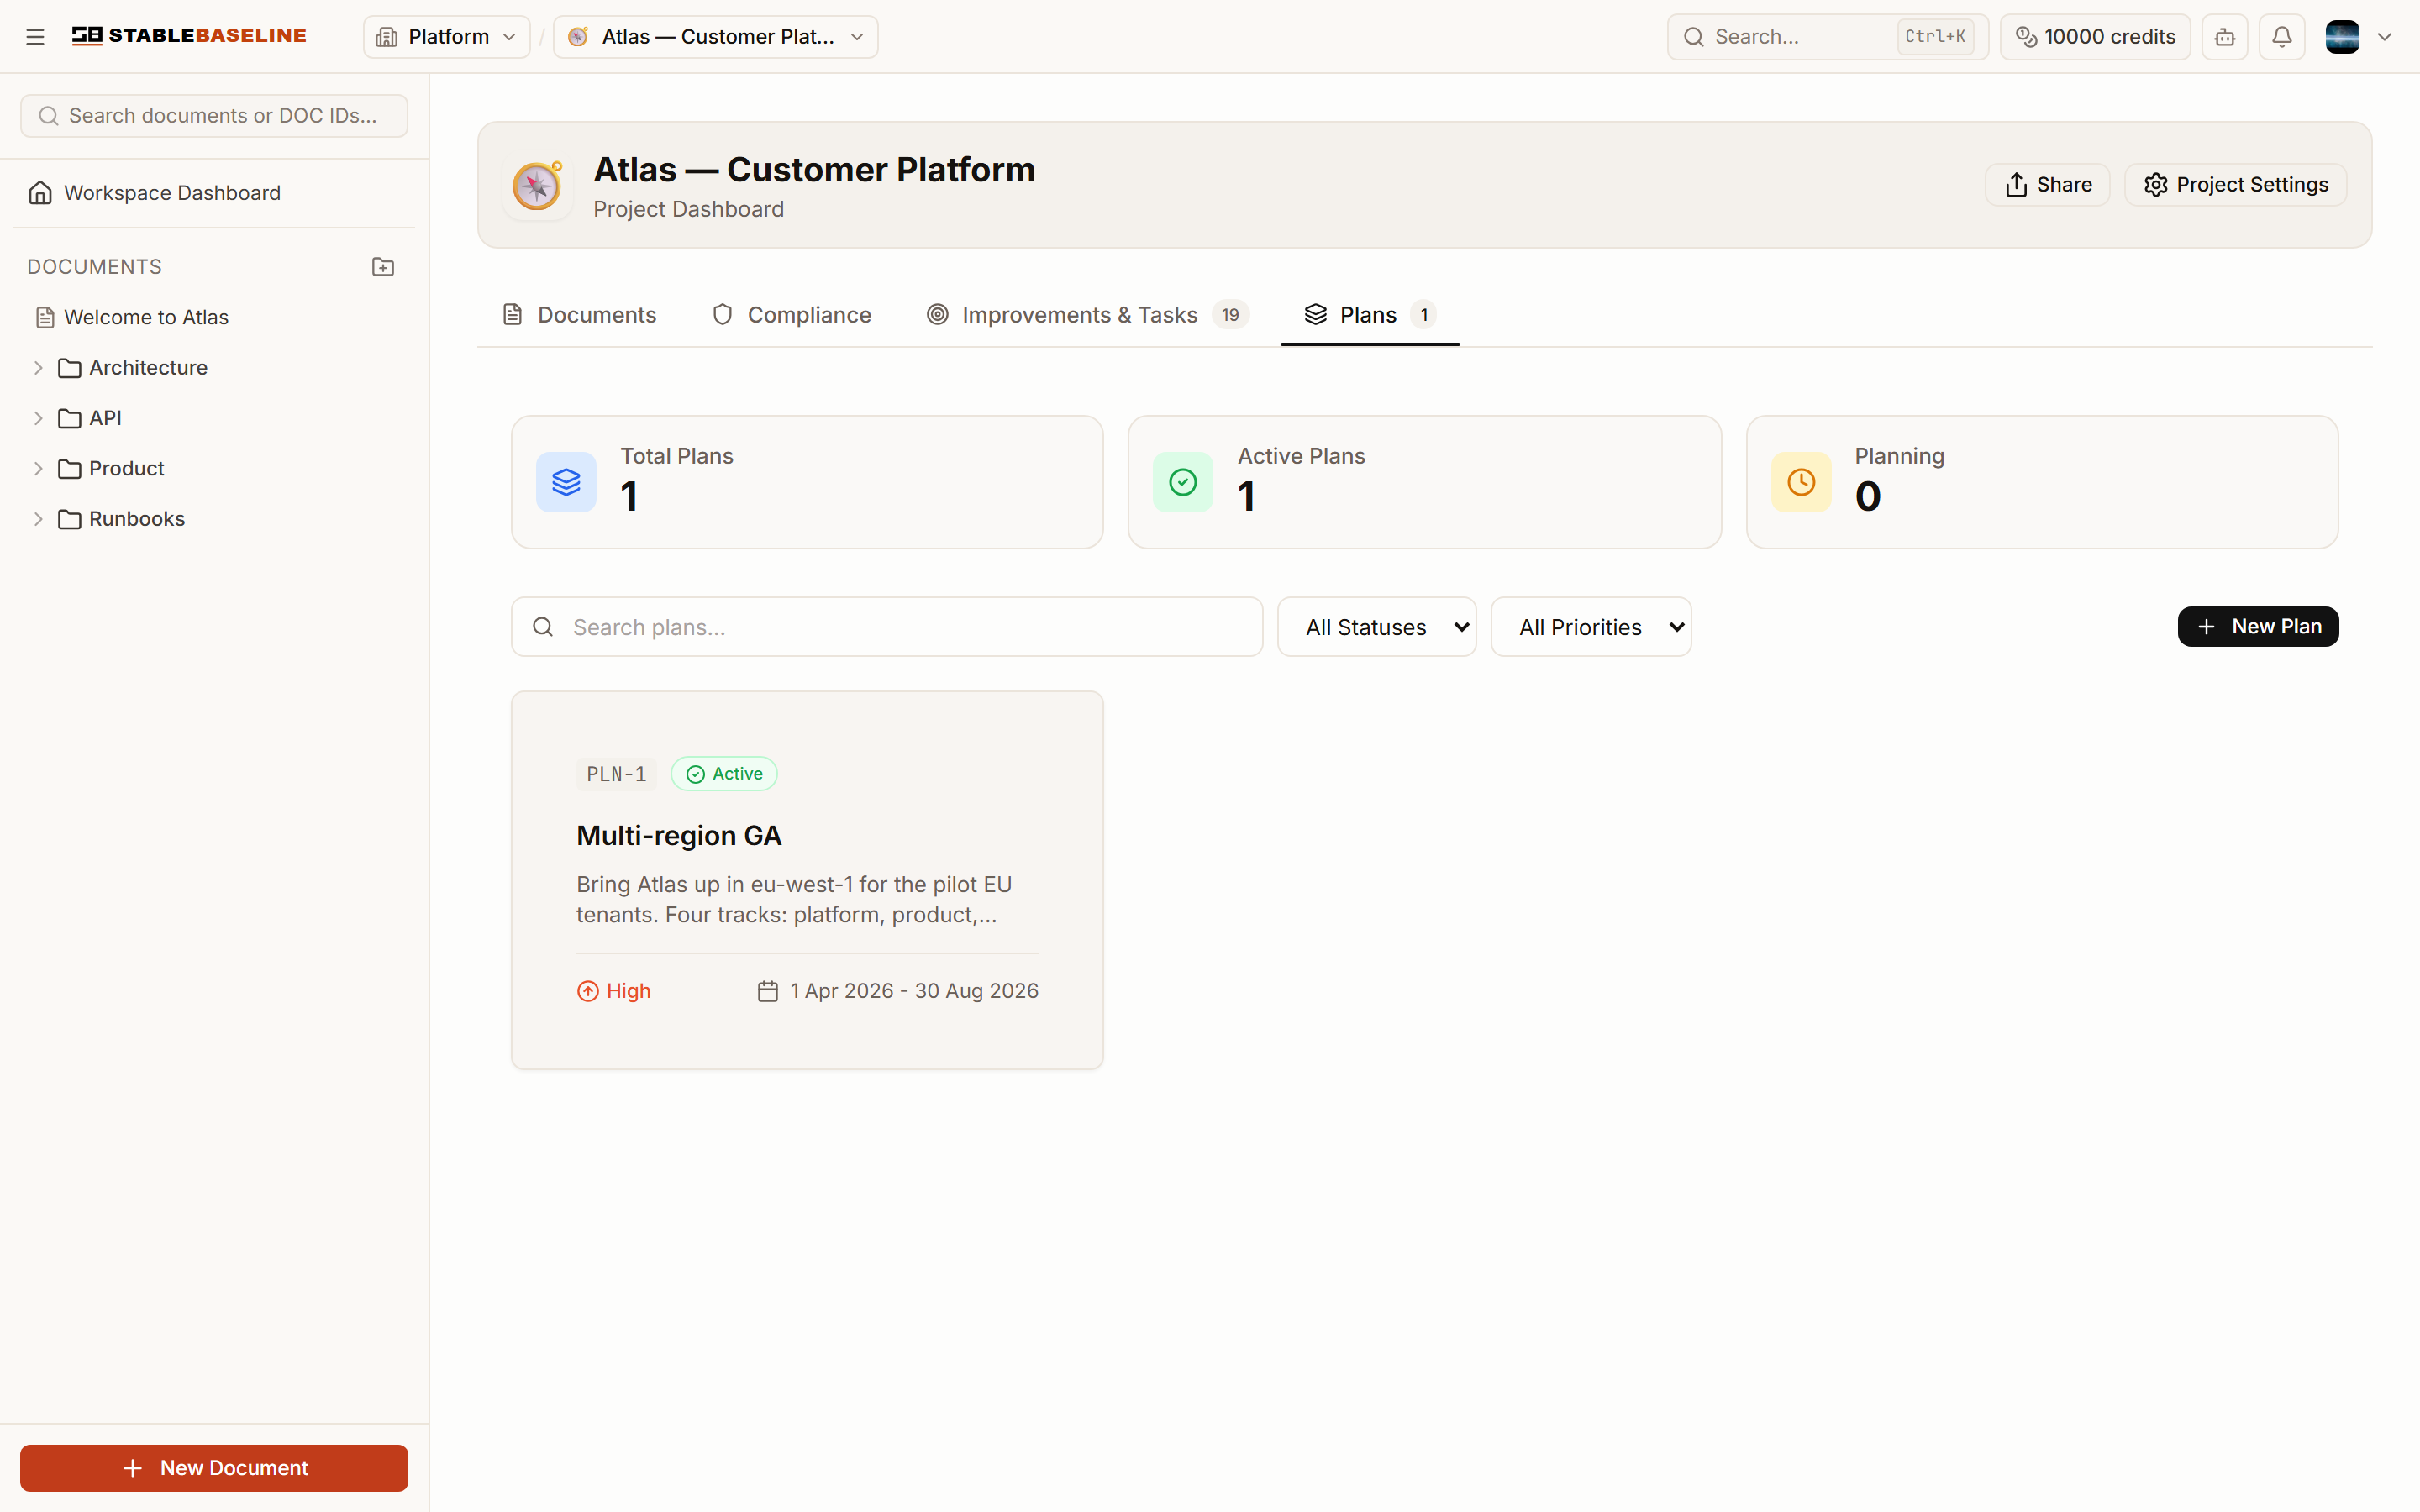Screen dimensions: 2420x1512
Task: Click the Total Plans layers icon
Action: pyautogui.click(x=566, y=482)
